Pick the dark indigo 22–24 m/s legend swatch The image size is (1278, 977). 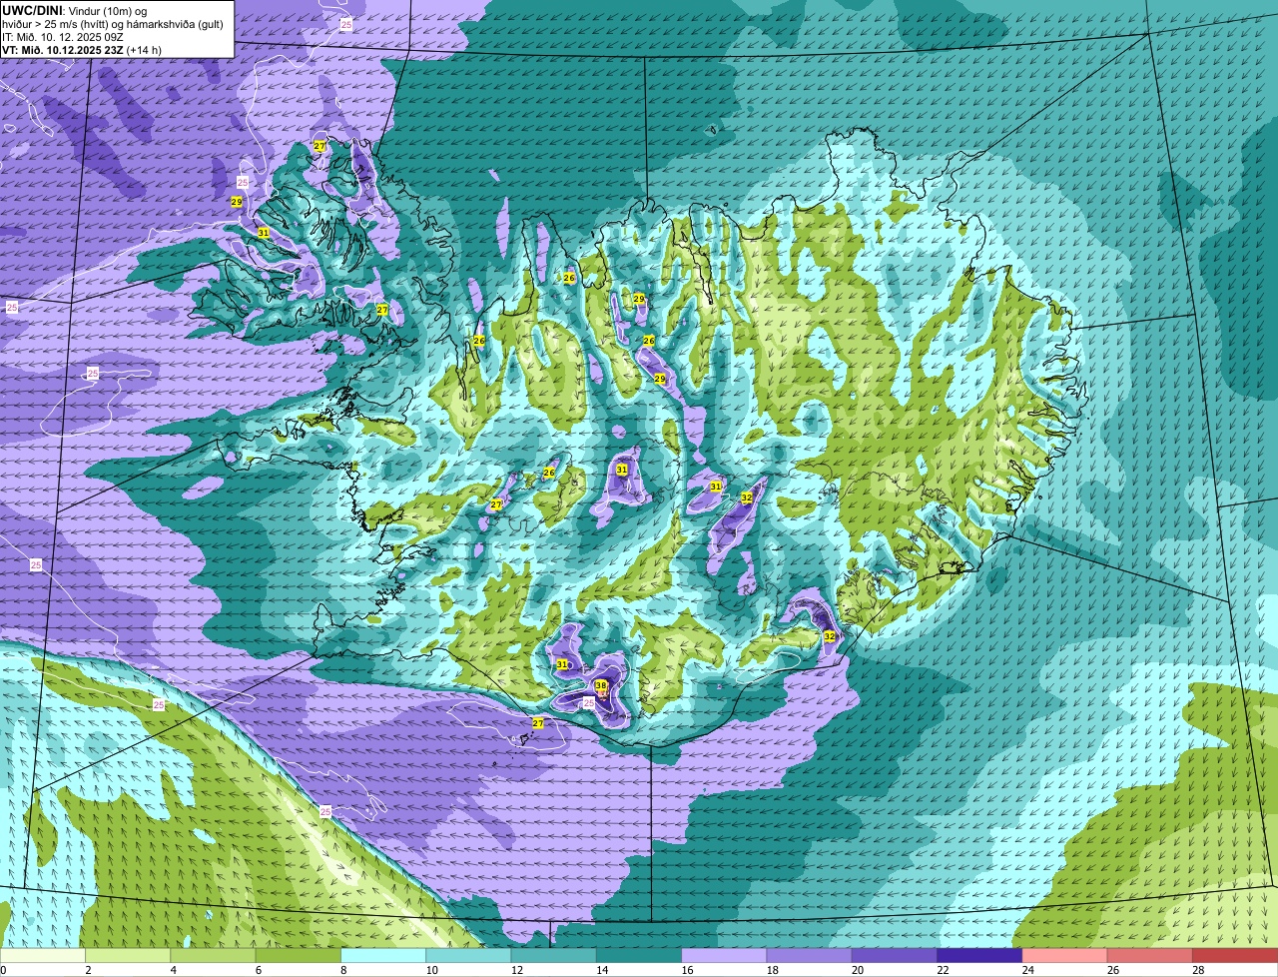point(980,956)
